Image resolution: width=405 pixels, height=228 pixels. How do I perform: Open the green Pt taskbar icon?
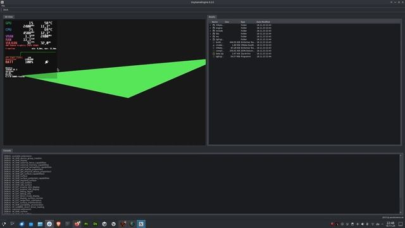click(x=86, y=224)
